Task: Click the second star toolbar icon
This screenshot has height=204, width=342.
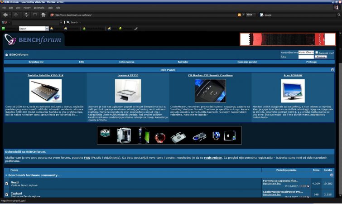Action: pos(65,29)
